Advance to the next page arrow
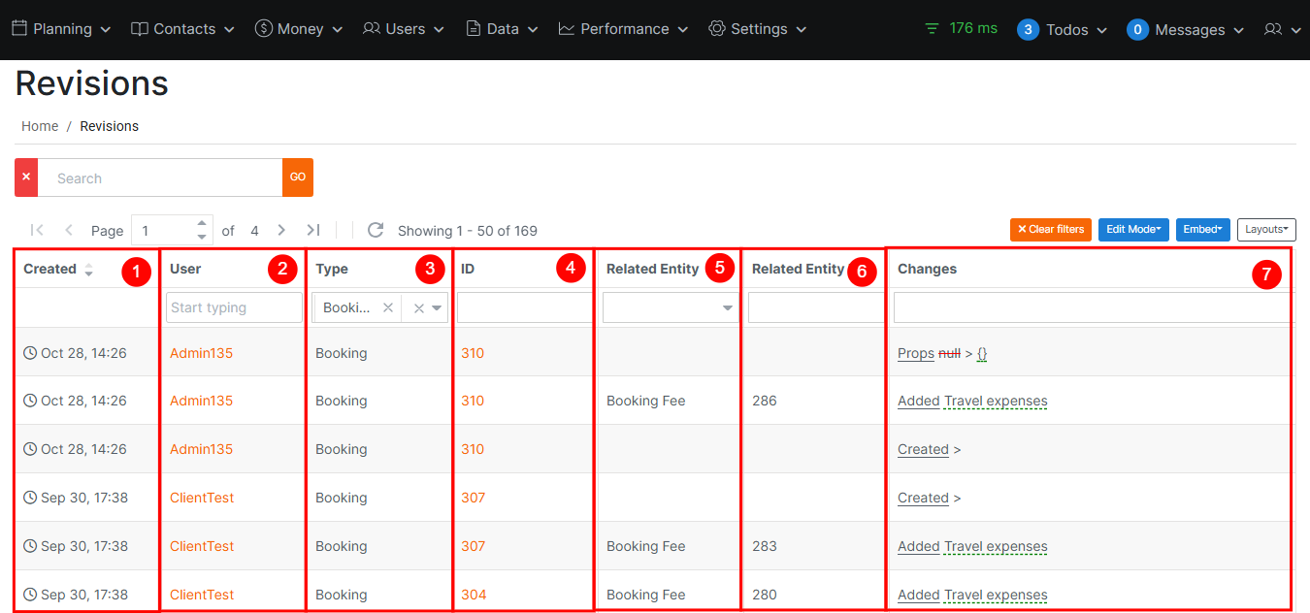 tap(281, 230)
